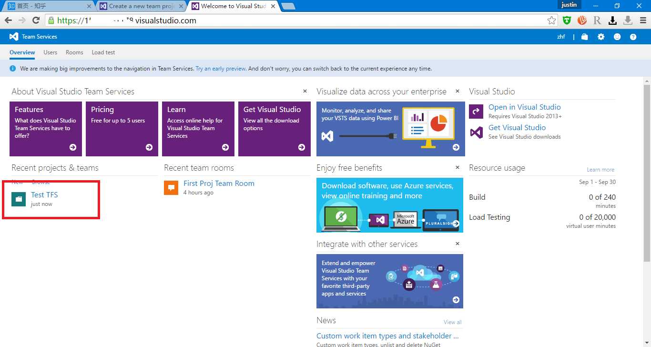Click the arrow on the Learn tile
This screenshot has height=347, width=651.
coord(225,147)
